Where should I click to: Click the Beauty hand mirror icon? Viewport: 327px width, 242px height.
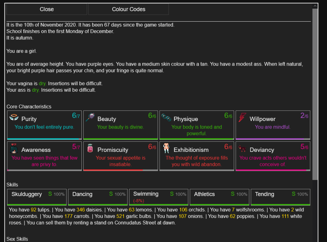pyautogui.click(x=90, y=117)
